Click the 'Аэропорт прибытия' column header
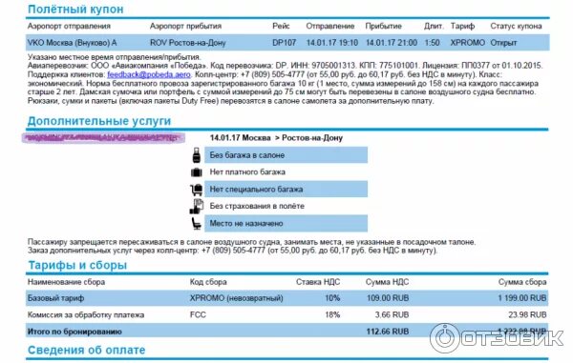This screenshot has width=573, height=363. (185, 26)
